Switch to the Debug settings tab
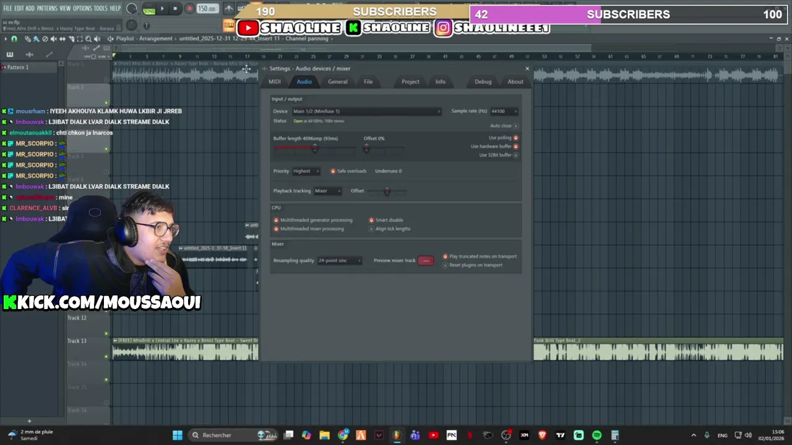Image resolution: width=792 pixels, height=445 pixels. tap(483, 82)
